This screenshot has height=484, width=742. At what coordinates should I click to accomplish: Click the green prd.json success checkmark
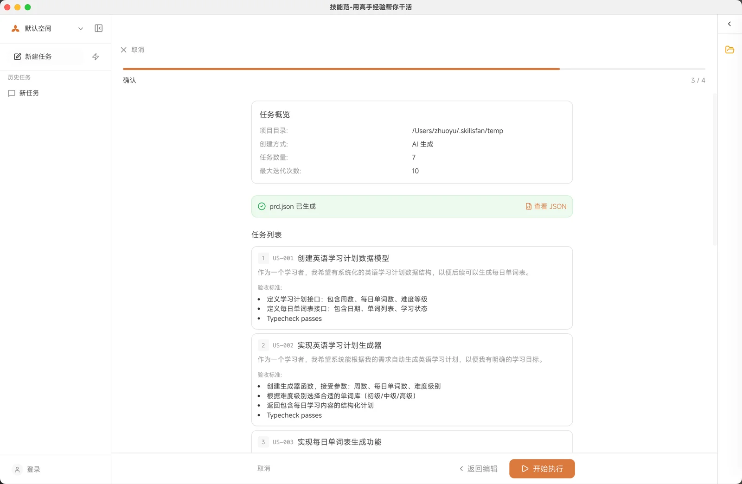point(262,206)
